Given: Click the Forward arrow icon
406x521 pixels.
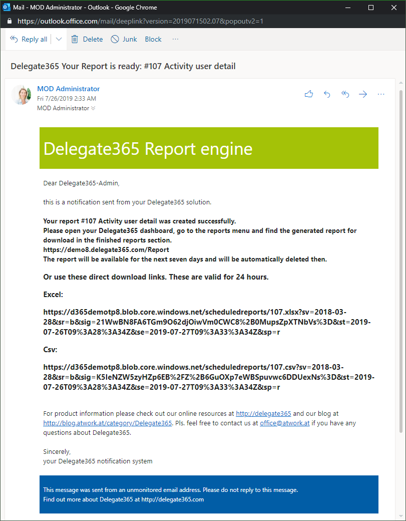Looking at the screenshot, I should pyautogui.click(x=363, y=94).
